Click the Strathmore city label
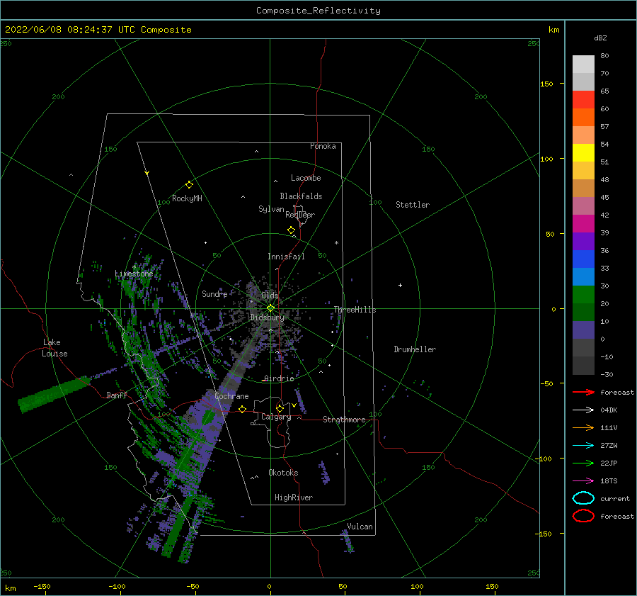This screenshot has height=596, width=637. coord(344,420)
